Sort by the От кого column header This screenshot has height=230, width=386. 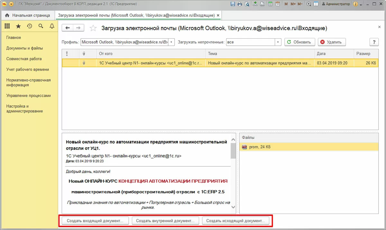pyautogui.click(x=151, y=54)
